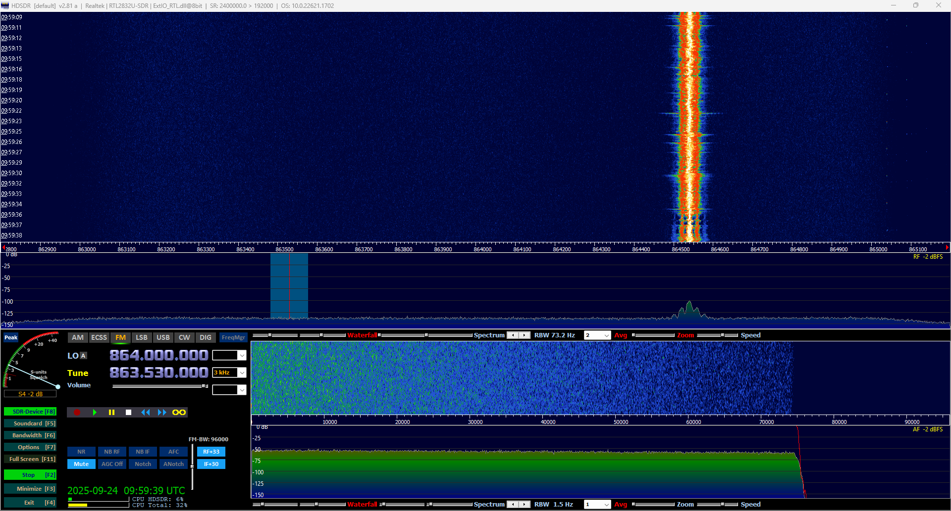This screenshot has height=511, width=951.
Task: Click the green play button
Action: tap(94, 413)
